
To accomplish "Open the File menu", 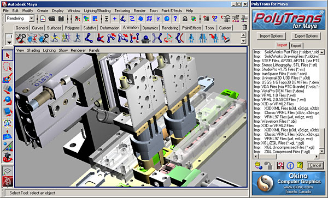I will 5,11.
